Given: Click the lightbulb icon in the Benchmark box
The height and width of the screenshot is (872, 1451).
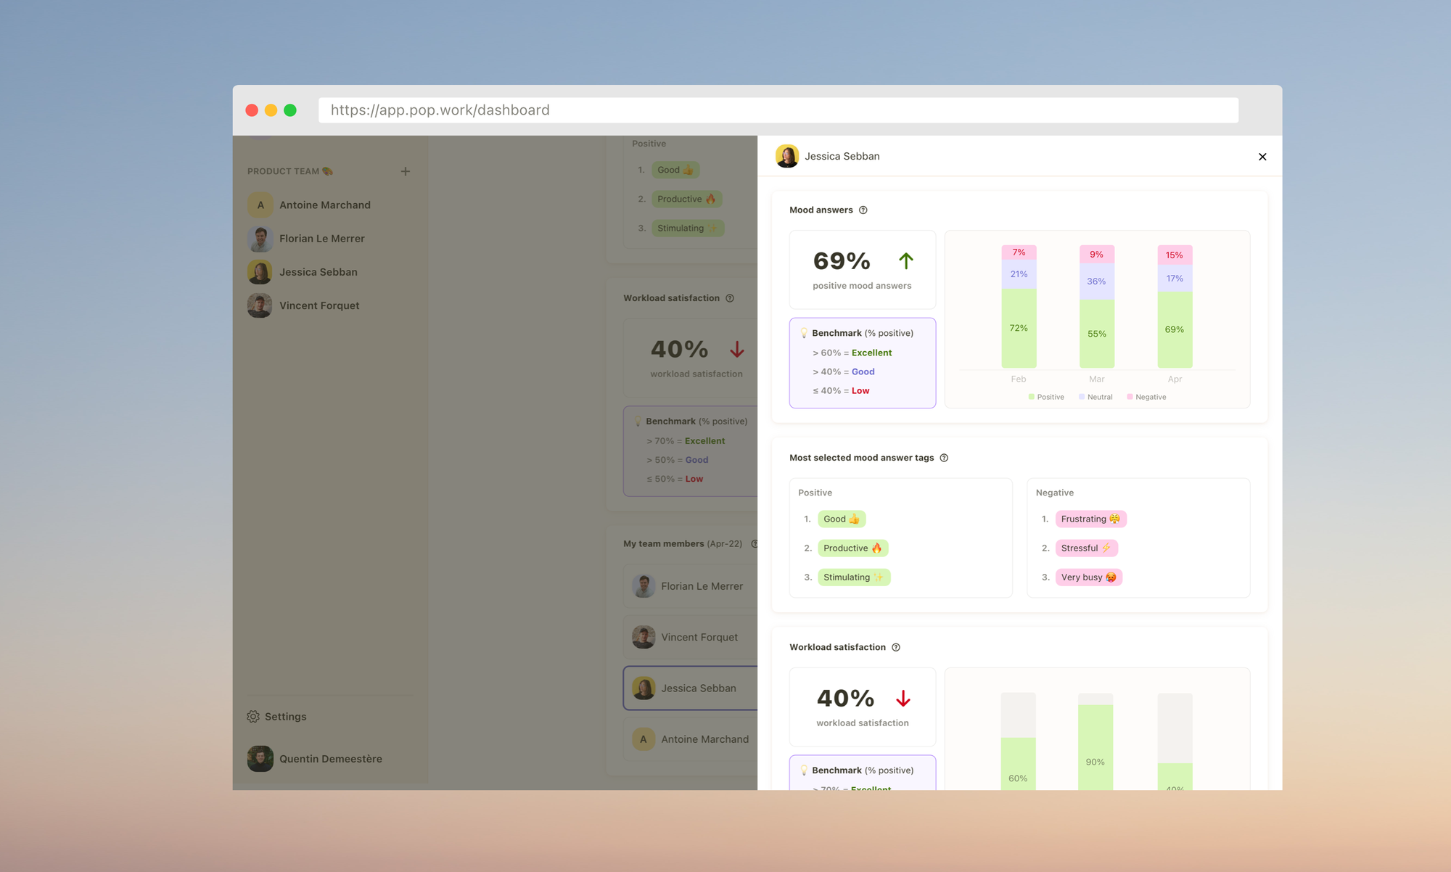Looking at the screenshot, I should [804, 333].
